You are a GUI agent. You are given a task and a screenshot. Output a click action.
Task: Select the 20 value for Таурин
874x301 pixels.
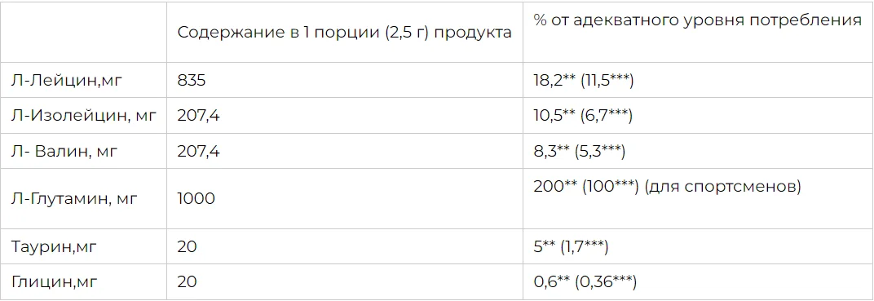tap(188, 246)
